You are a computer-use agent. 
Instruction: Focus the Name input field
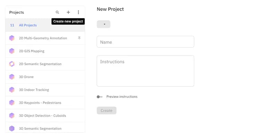[145, 42]
